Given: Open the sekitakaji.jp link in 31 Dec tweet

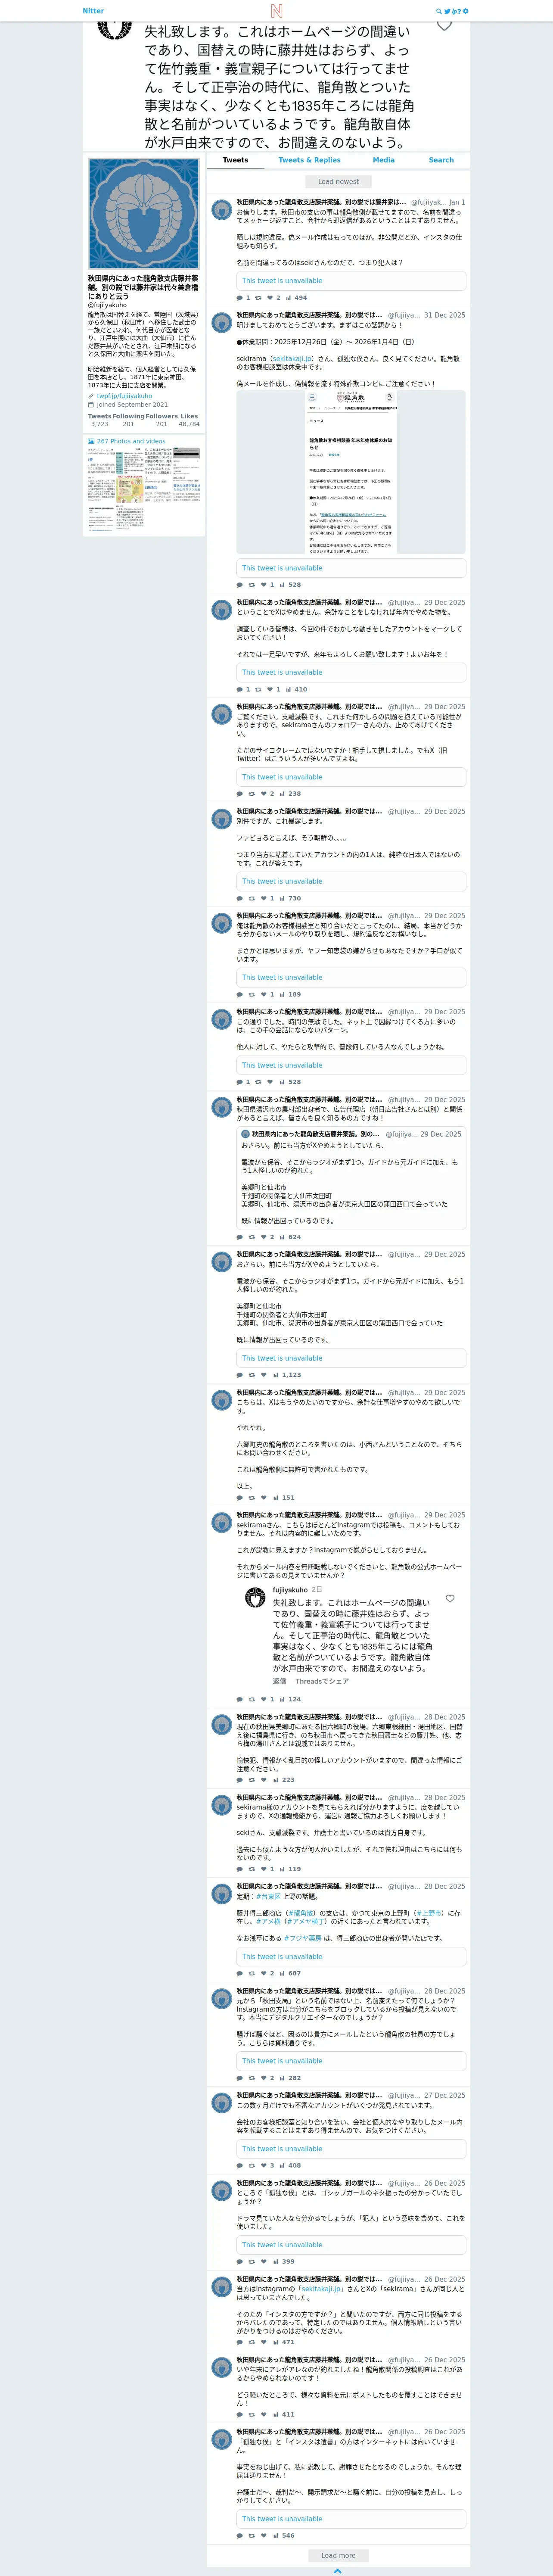Looking at the screenshot, I should (x=292, y=358).
